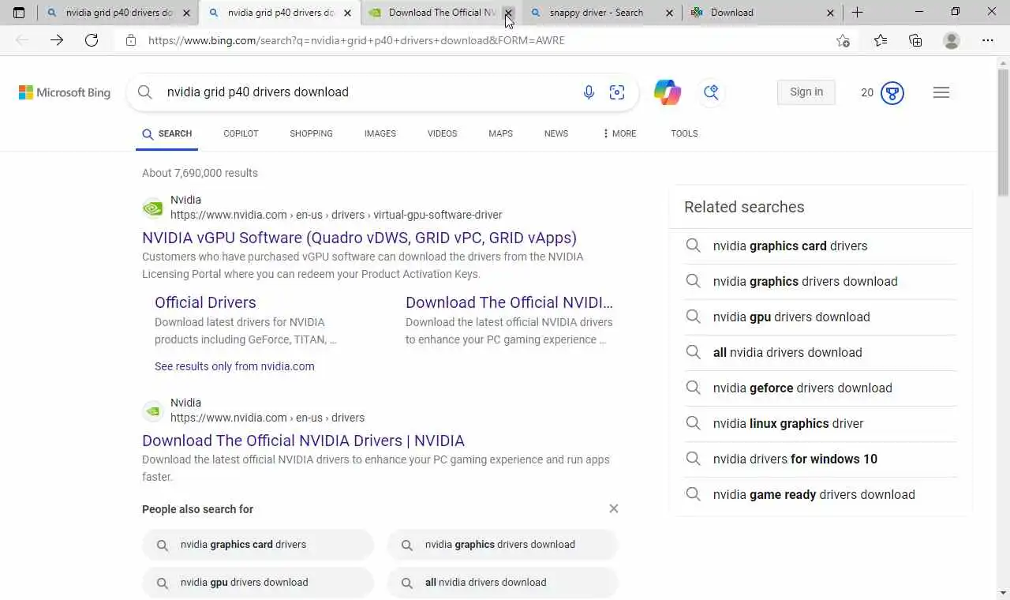Click Nvidia favicon of first search result

click(152, 208)
